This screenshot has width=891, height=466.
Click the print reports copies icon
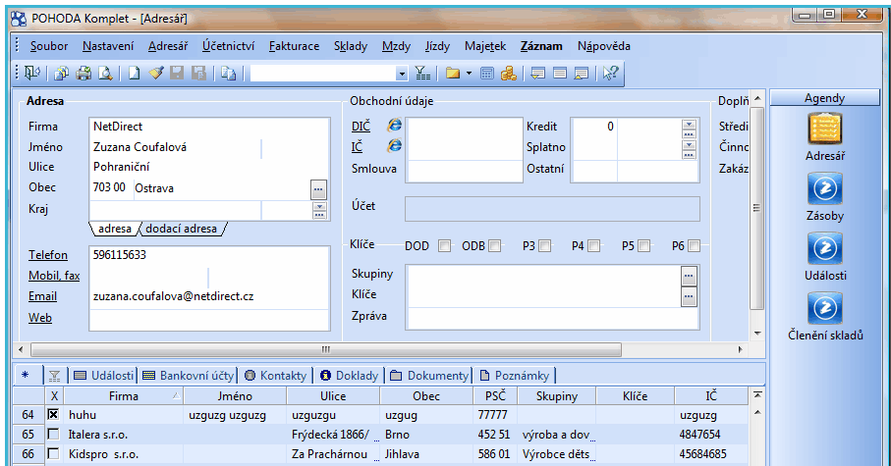tap(61, 74)
